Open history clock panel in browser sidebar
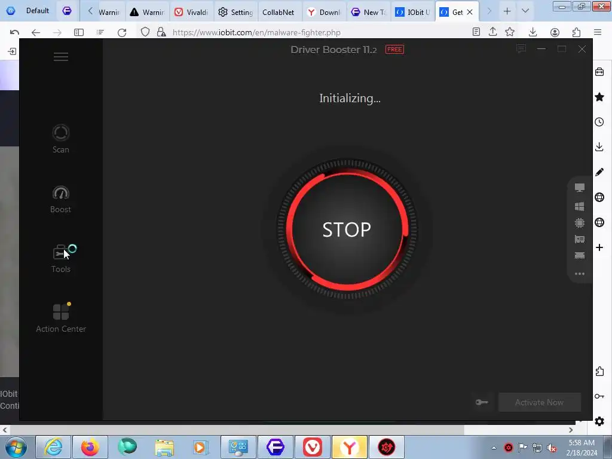Viewport: 612px width, 459px height. (599, 122)
